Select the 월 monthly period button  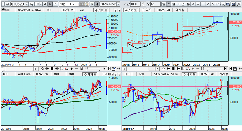tap(173, 4)
